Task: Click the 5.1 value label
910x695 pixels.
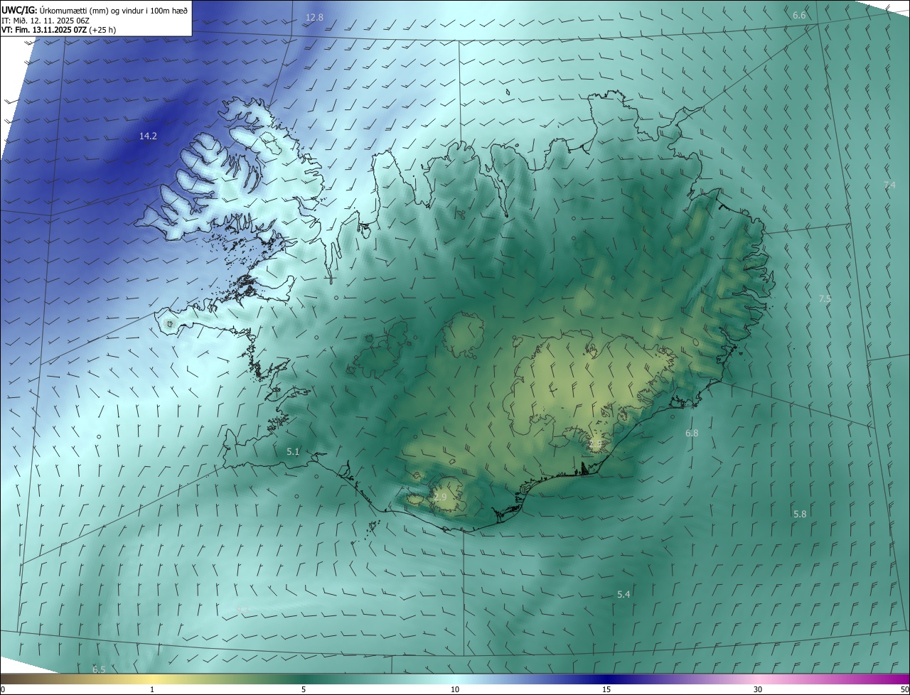Action: pyautogui.click(x=293, y=451)
